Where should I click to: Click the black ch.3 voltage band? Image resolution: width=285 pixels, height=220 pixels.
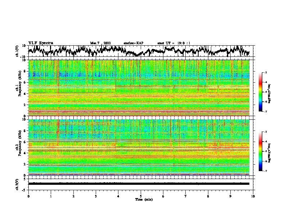(x=139, y=184)
